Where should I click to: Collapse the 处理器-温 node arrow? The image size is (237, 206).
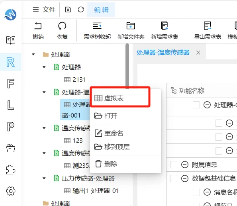tap(44, 92)
